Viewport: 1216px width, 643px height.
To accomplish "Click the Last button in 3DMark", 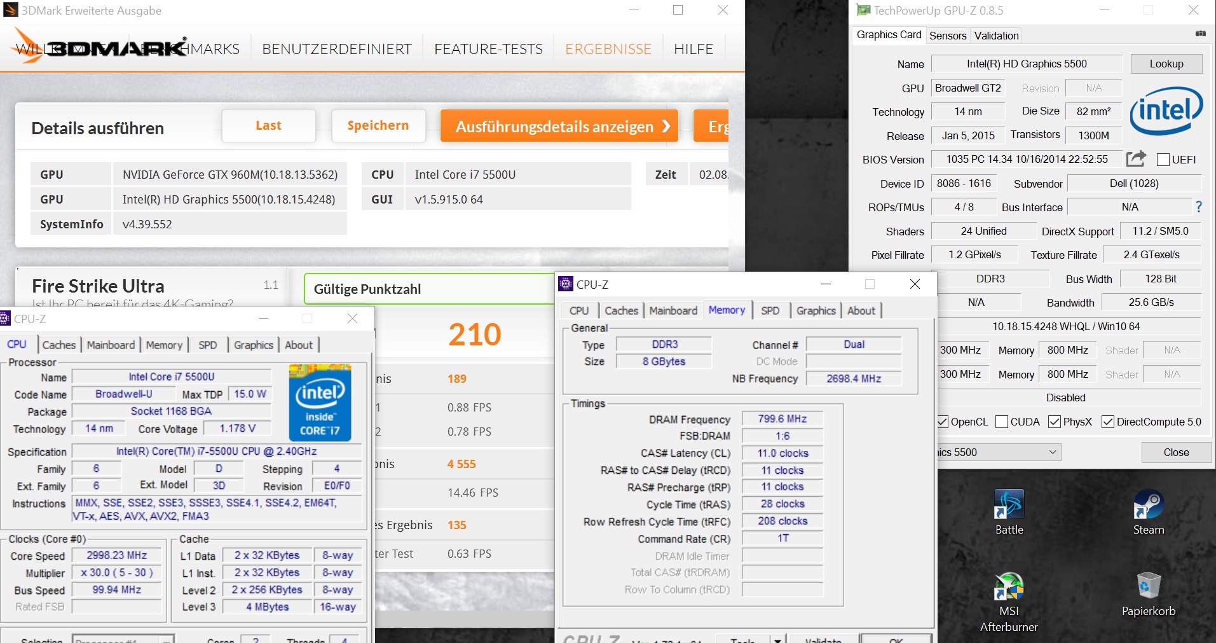I will (268, 125).
